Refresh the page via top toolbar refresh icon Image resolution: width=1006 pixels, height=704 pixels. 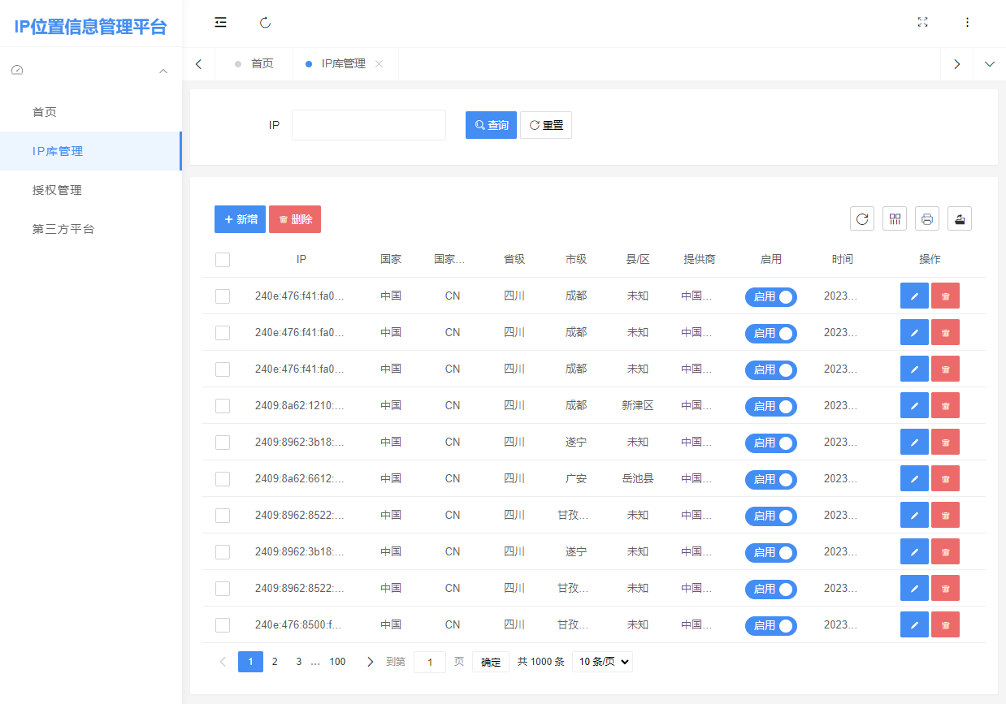265,23
